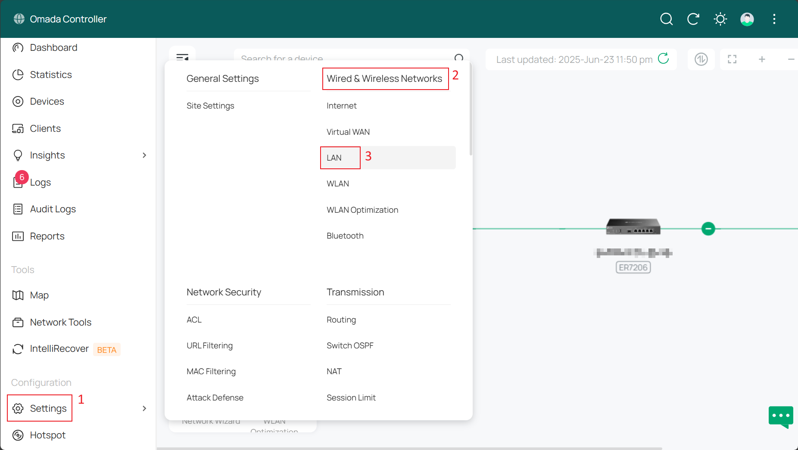Image resolution: width=798 pixels, height=450 pixels.
Task: Click the Last updated timestamp text
Action: point(574,59)
